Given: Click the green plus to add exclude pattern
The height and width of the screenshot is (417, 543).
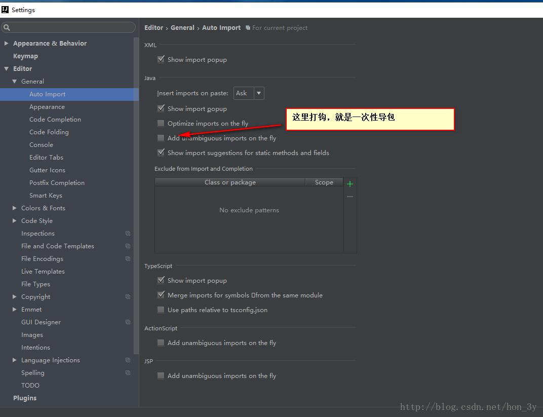Looking at the screenshot, I should tap(350, 184).
